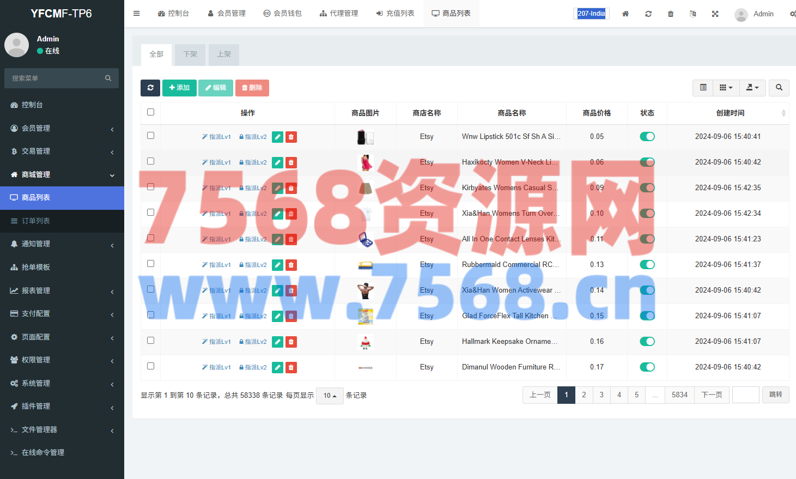Check the select-all checkbox in table header
The width and height of the screenshot is (796, 479).
pyautogui.click(x=151, y=112)
